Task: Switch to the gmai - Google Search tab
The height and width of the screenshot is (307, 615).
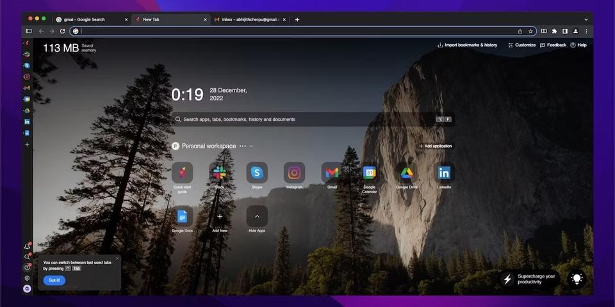Action: point(92,20)
